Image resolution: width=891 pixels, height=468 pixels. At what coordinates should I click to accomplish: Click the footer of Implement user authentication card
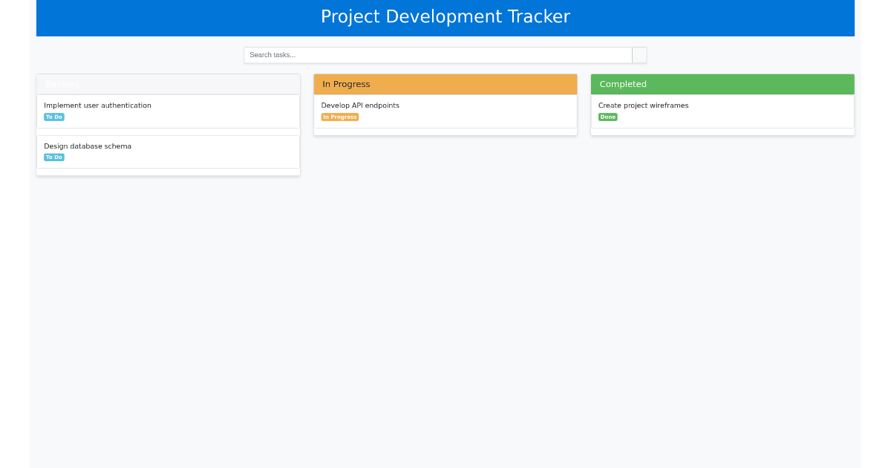point(168,131)
